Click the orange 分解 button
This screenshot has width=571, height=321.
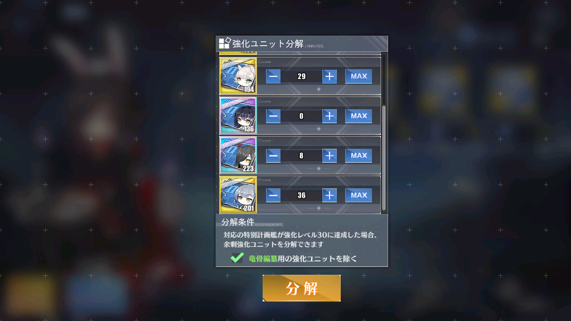(302, 288)
